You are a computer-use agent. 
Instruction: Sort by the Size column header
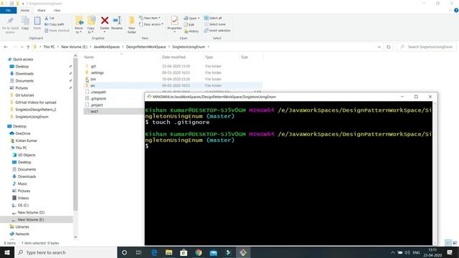click(245, 57)
